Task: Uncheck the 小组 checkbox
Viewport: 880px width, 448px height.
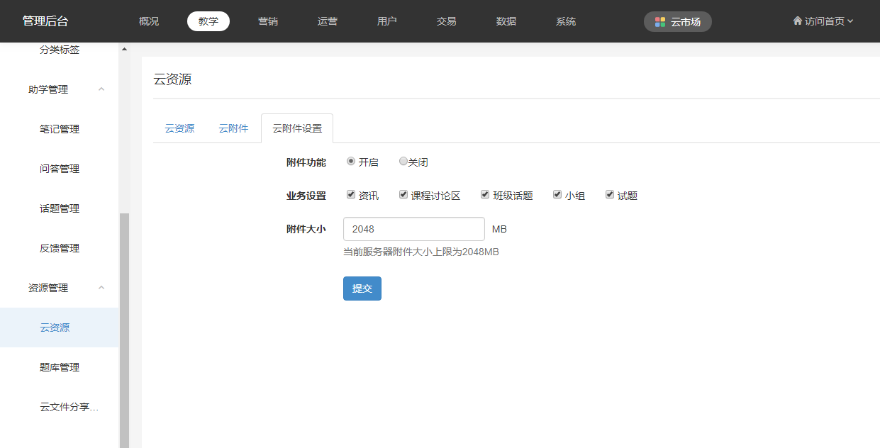Action: click(557, 195)
